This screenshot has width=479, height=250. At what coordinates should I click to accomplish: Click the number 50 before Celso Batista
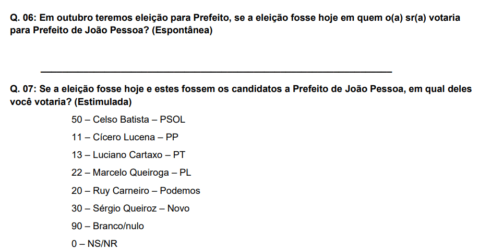click(x=77, y=120)
